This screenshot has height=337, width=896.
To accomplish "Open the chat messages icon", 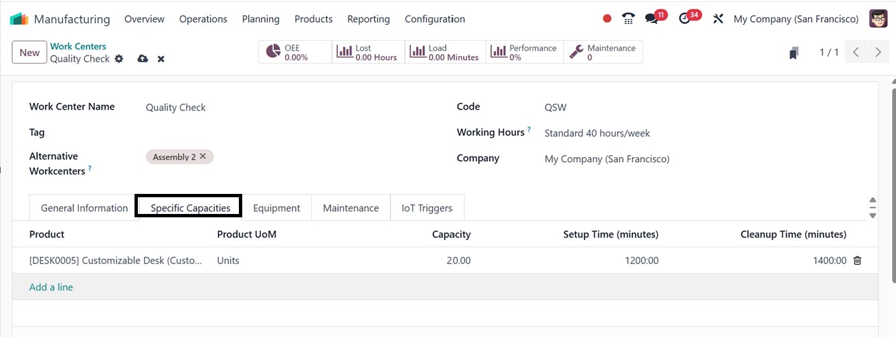I will click(652, 19).
